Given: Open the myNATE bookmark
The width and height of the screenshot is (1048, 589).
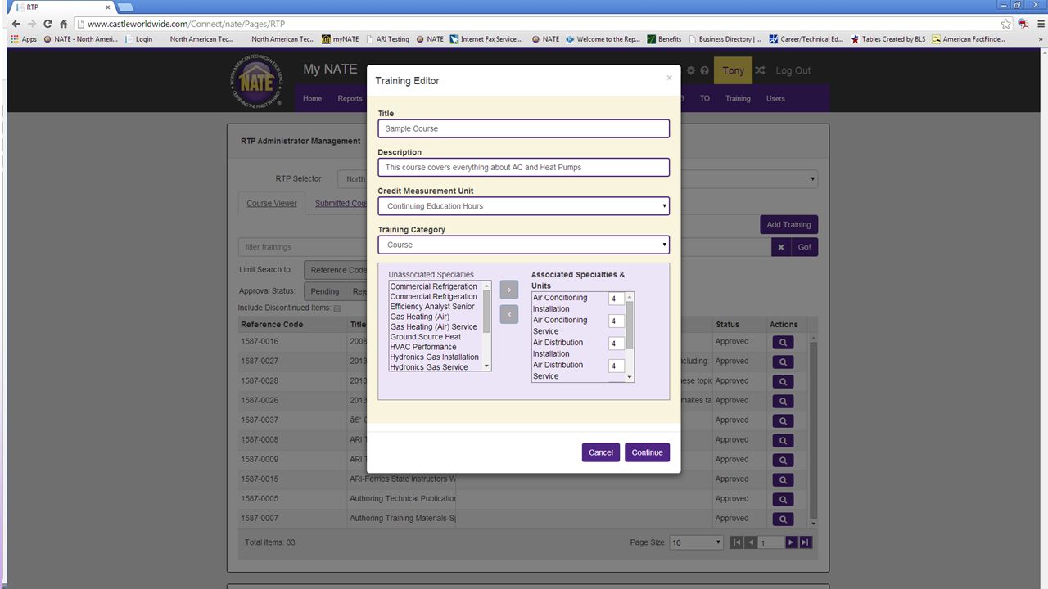Looking at the screenshot, I should (340, 39).
